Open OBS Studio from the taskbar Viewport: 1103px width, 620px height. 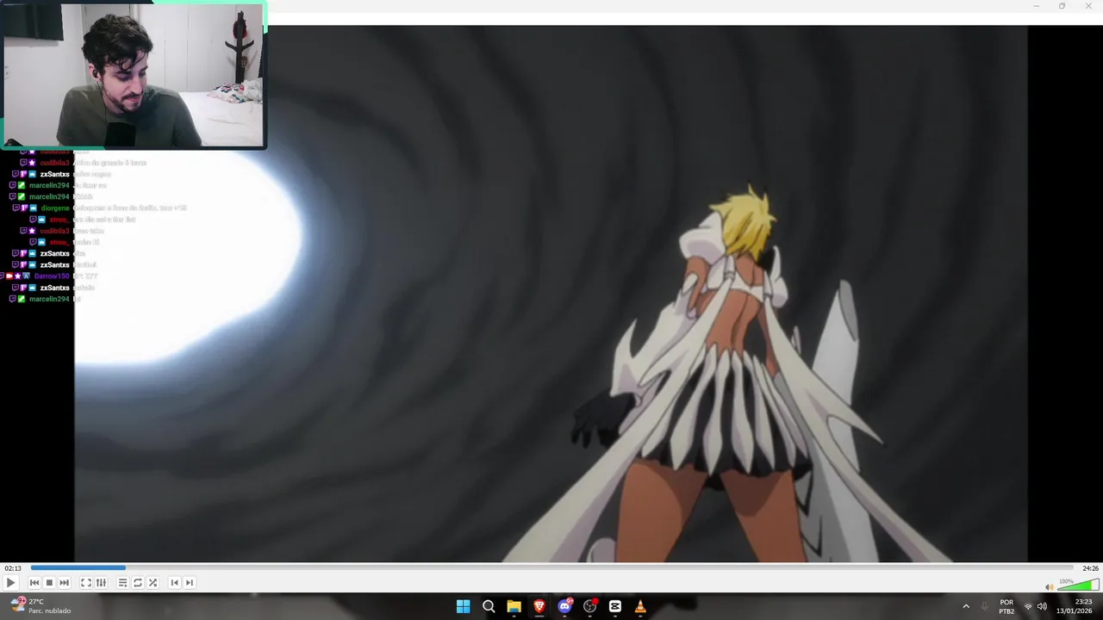[589, 606]
